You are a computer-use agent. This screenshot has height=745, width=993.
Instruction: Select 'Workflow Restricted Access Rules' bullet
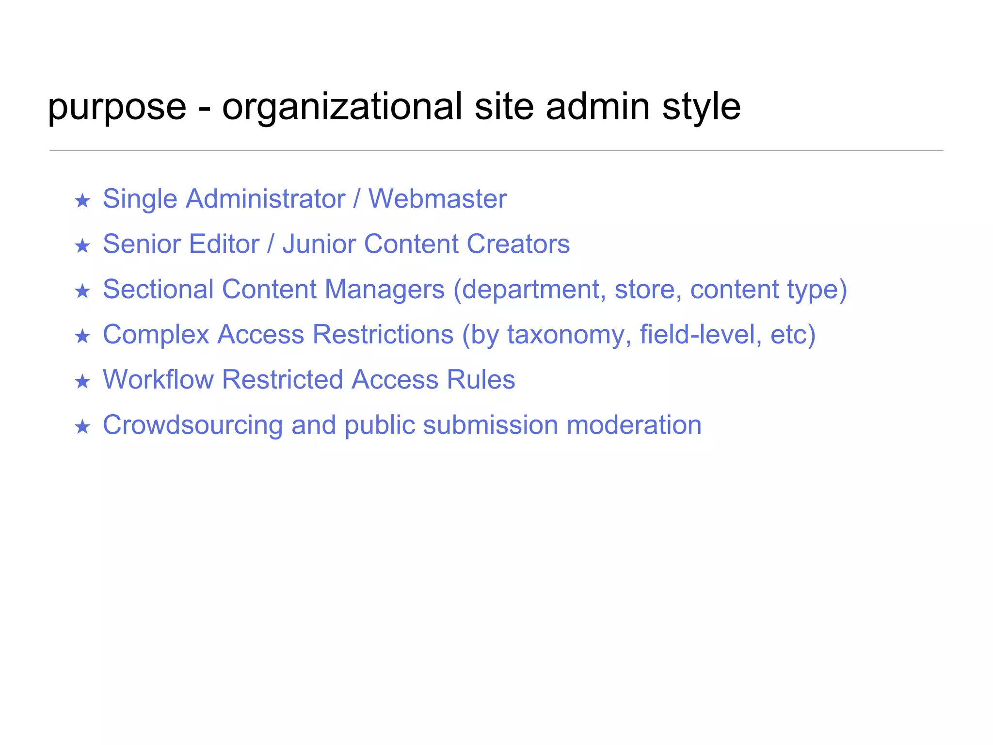pos(309,379)
